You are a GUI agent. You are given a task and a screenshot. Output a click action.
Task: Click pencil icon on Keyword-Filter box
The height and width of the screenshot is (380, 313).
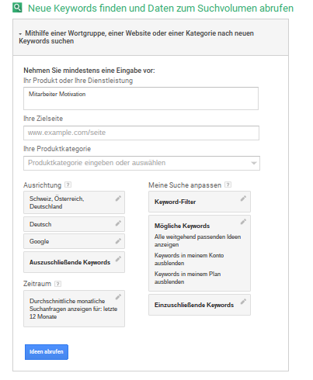tap(243, 199)
